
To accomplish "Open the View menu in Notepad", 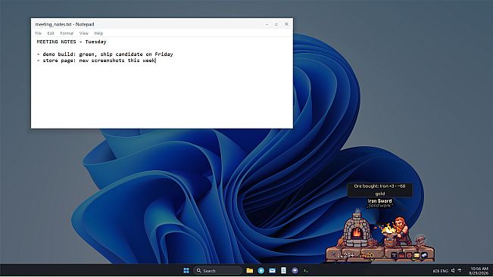I will [83, 33].
